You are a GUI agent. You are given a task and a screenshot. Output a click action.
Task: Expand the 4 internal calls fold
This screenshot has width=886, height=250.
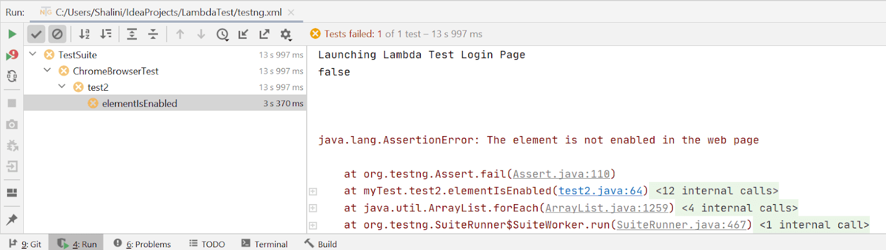coord(739,208)
